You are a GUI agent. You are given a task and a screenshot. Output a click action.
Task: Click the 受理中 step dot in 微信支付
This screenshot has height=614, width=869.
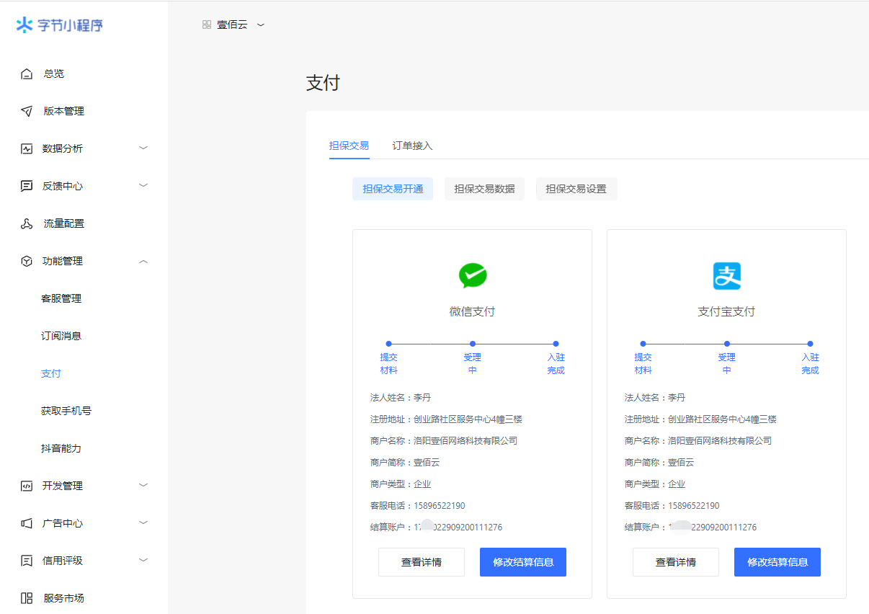[x=473, y=344]
